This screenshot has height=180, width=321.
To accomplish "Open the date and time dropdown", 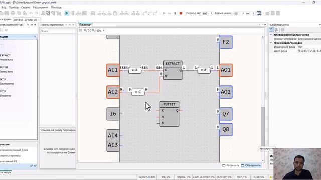I will point(39,20).
